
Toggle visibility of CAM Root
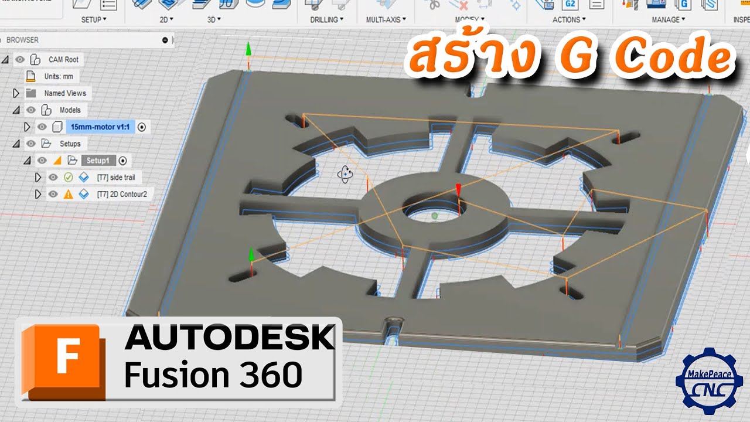20,59
